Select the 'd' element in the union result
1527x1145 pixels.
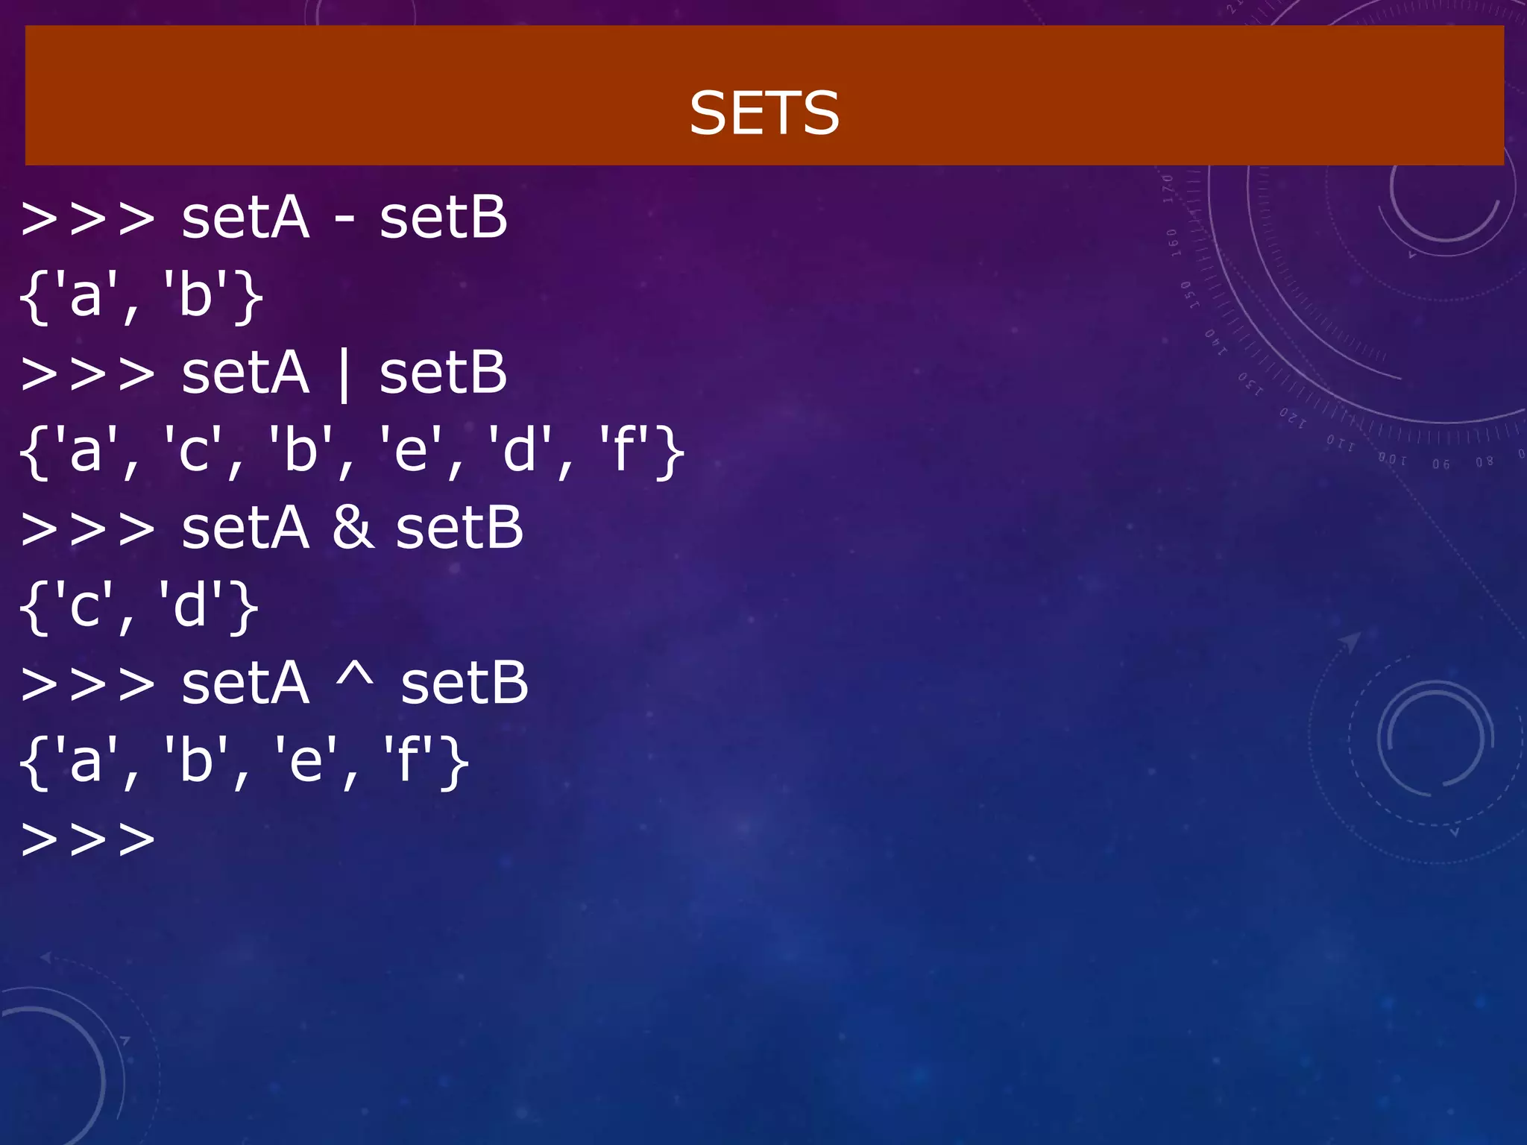520,451
